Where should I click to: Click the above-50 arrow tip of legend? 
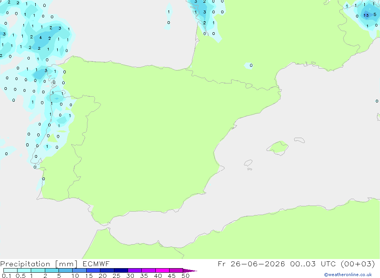(190, 271)
